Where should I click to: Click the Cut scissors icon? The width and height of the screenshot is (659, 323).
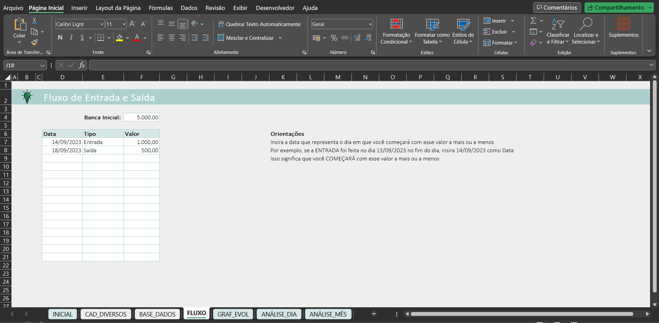click(x=34, y=21)
